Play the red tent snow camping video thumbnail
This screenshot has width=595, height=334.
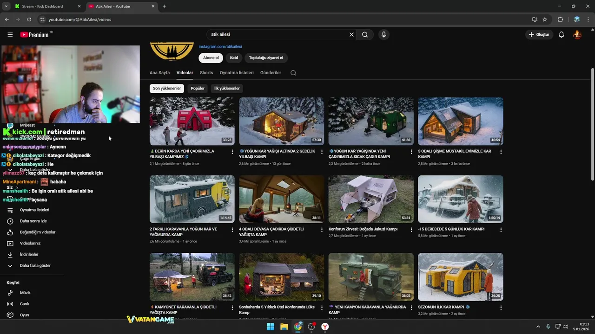tap(192, 121)
